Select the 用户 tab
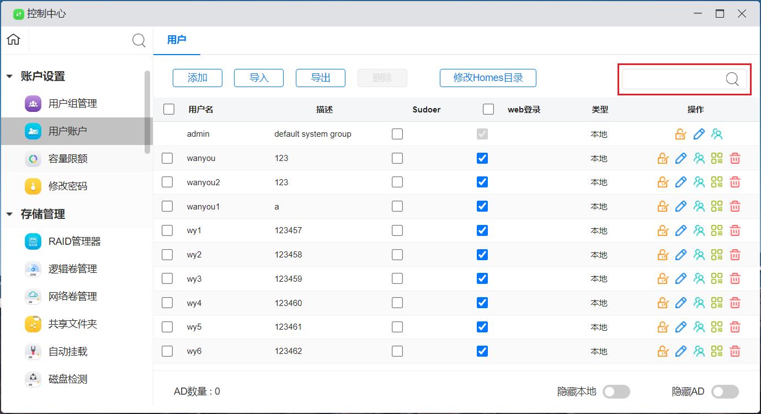The image size is (761, 414). tap(177, 40)
